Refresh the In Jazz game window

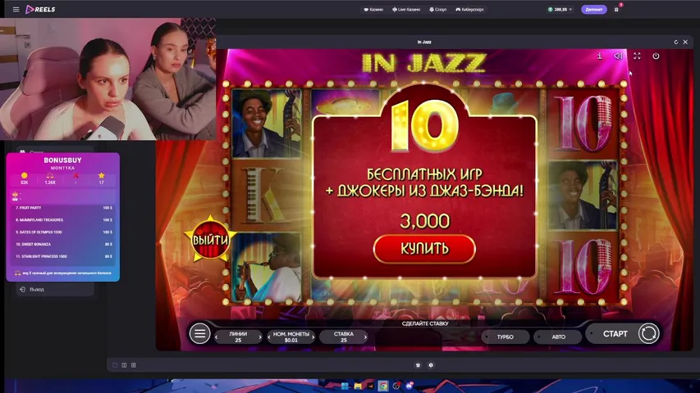[x=676, y=42]
